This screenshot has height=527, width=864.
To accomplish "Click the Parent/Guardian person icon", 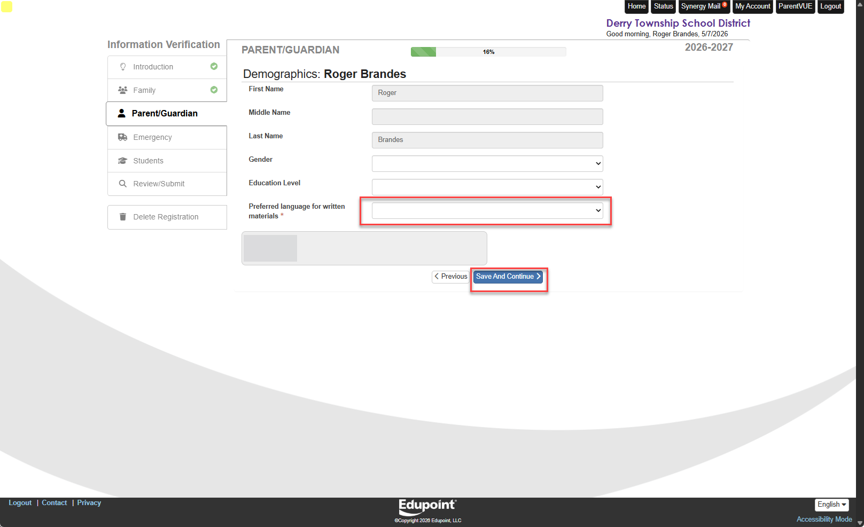I will (122, 113).
